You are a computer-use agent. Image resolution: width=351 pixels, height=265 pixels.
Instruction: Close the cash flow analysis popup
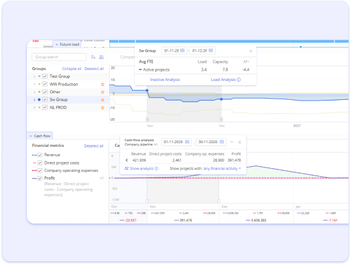tap(239, 142)
